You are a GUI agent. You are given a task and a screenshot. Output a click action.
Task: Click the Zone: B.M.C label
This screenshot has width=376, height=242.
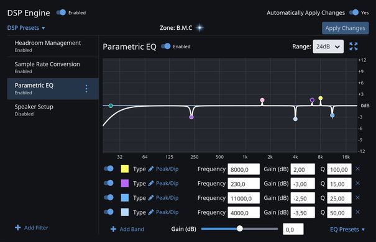176,28
